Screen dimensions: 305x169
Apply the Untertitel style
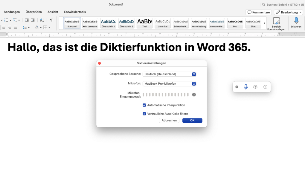pyautogui.click(x=163, y=23)
